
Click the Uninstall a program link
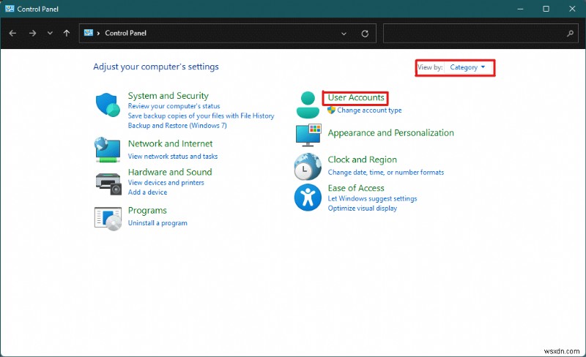point(157,223)
